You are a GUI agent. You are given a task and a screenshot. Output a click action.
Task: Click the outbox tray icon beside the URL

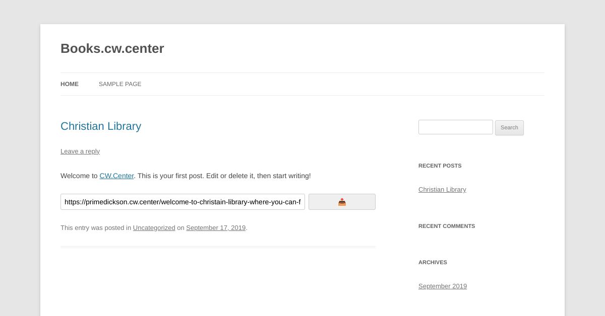point(342,202)
